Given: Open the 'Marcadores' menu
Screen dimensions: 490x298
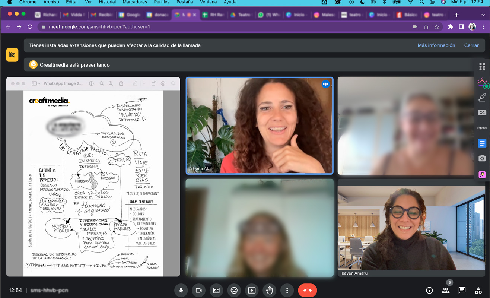Looking at the screenshot, I should tap(135, 2).
